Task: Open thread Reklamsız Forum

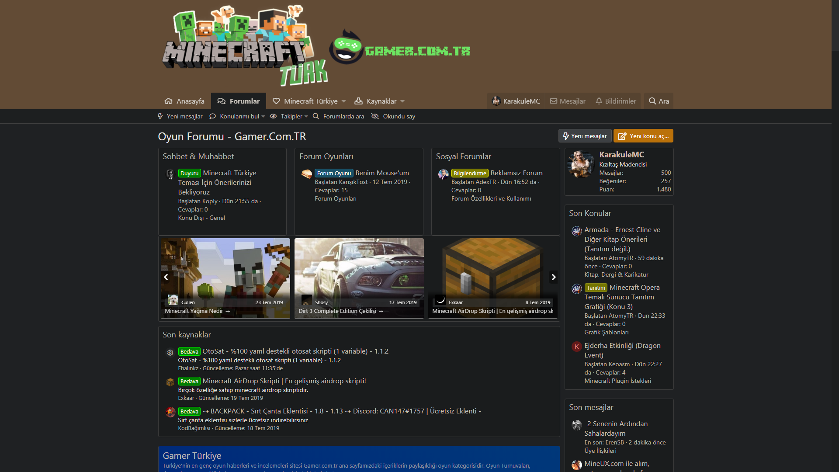Action: coord(517,173)
